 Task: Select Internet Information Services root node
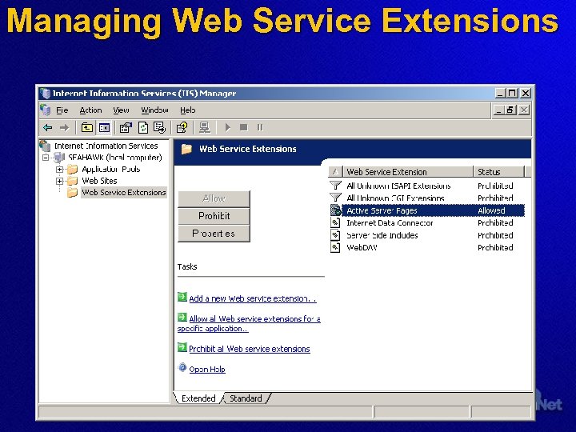[106, 146]
